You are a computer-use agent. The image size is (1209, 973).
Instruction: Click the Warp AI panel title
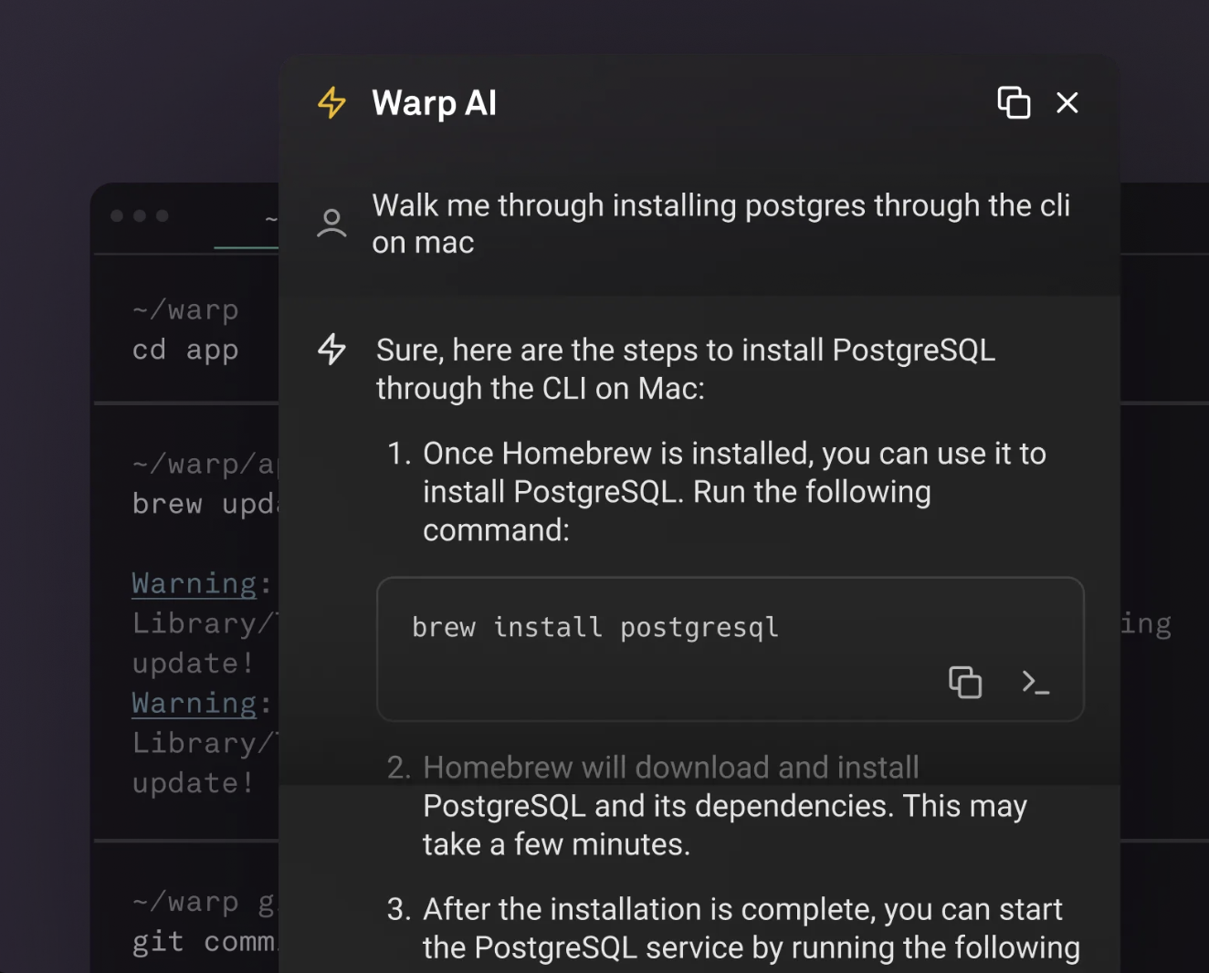tap(434, 103)
